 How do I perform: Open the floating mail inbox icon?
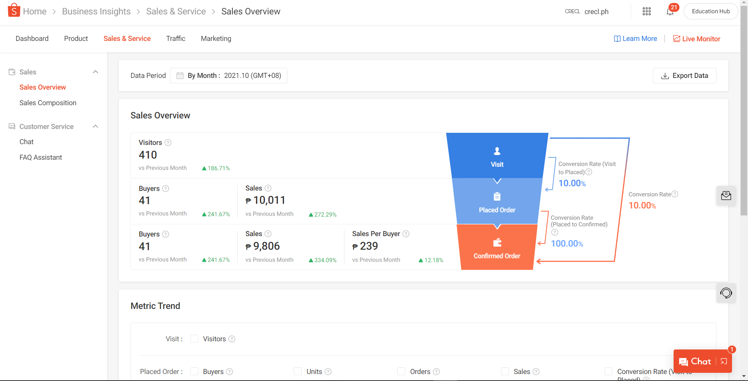pos(726,196)
